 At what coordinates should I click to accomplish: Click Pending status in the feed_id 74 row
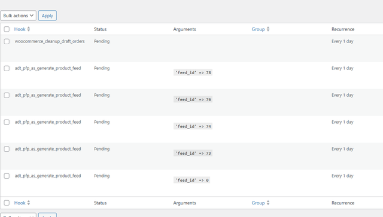102,122
